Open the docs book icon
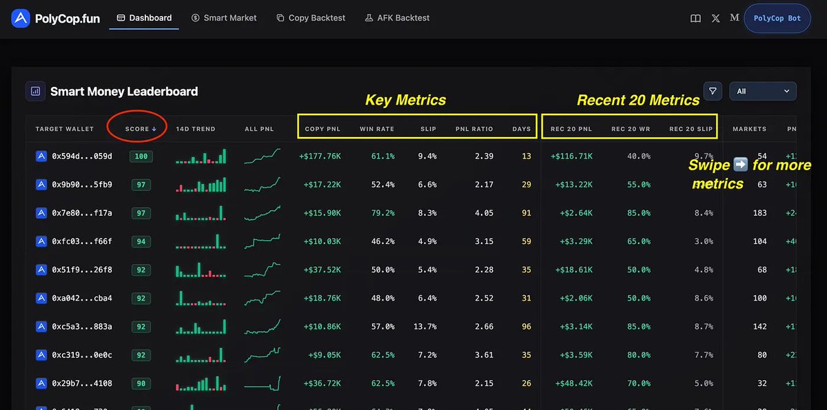The height and width of the screenshot is (410, 827). coord(696,19)
